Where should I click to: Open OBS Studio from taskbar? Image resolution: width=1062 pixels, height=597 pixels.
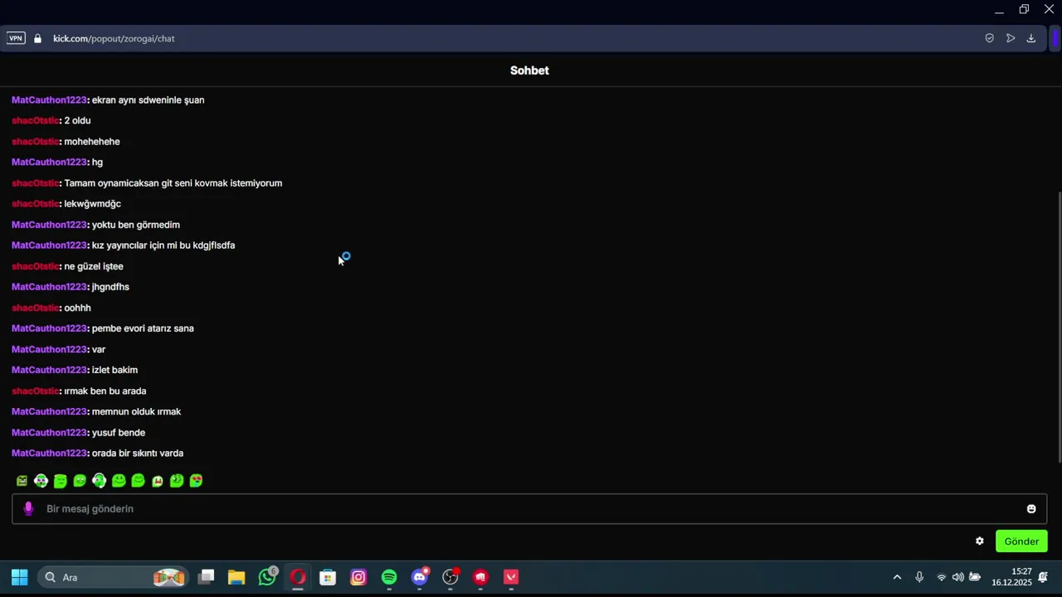point(451,577)
